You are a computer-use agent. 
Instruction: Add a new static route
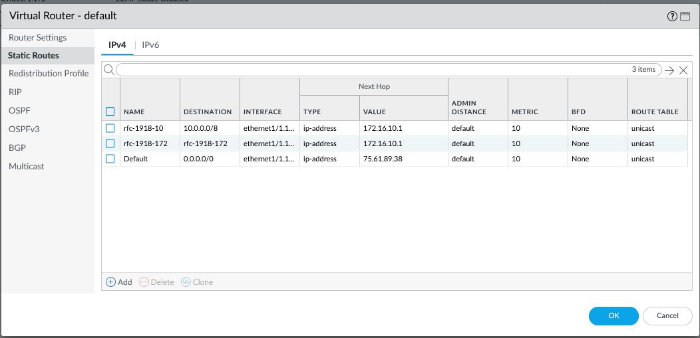coord(119,282)
